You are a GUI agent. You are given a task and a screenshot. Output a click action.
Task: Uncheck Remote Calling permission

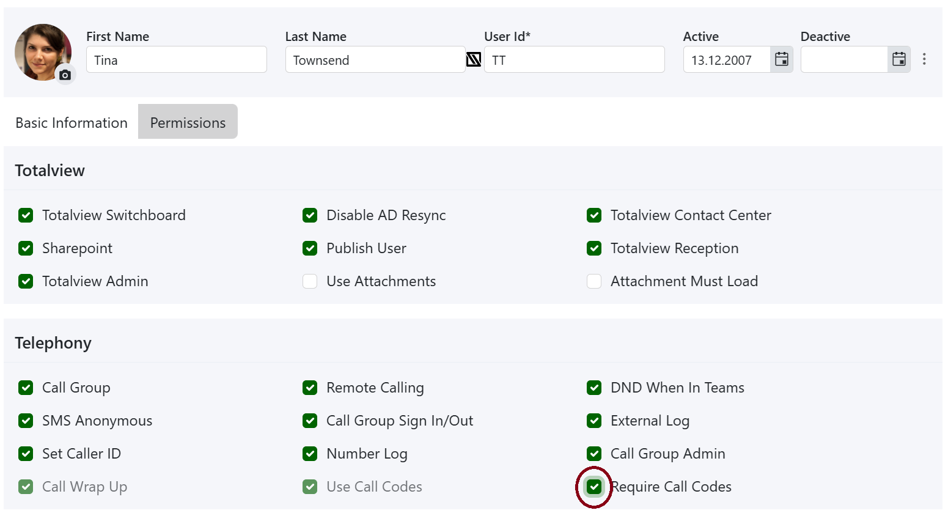pyautogui.click(x=310, y=388)
